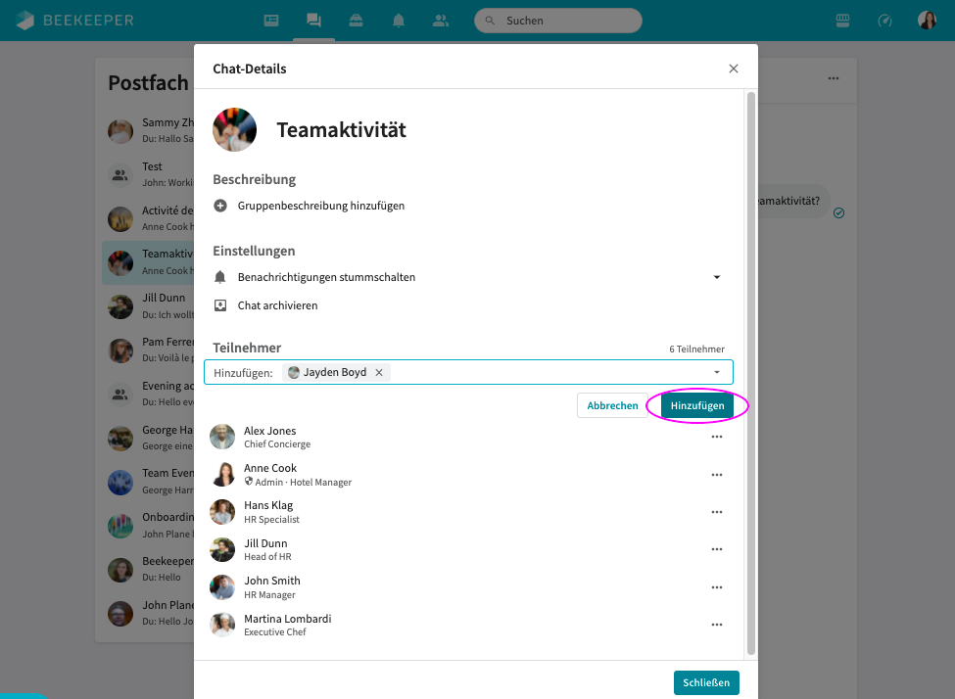Open the John Plane chat in Postfach

150,613
